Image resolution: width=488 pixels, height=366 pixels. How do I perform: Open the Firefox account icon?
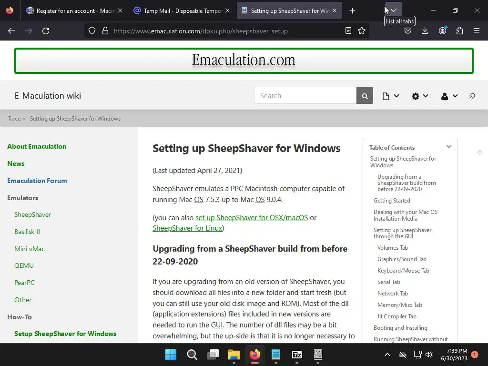pos(442,30)
